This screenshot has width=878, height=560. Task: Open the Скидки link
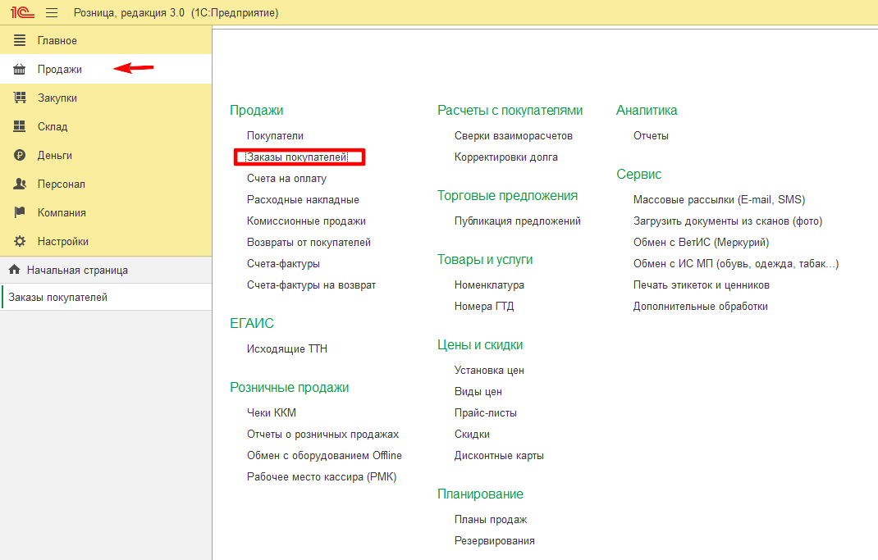point(472,434)
